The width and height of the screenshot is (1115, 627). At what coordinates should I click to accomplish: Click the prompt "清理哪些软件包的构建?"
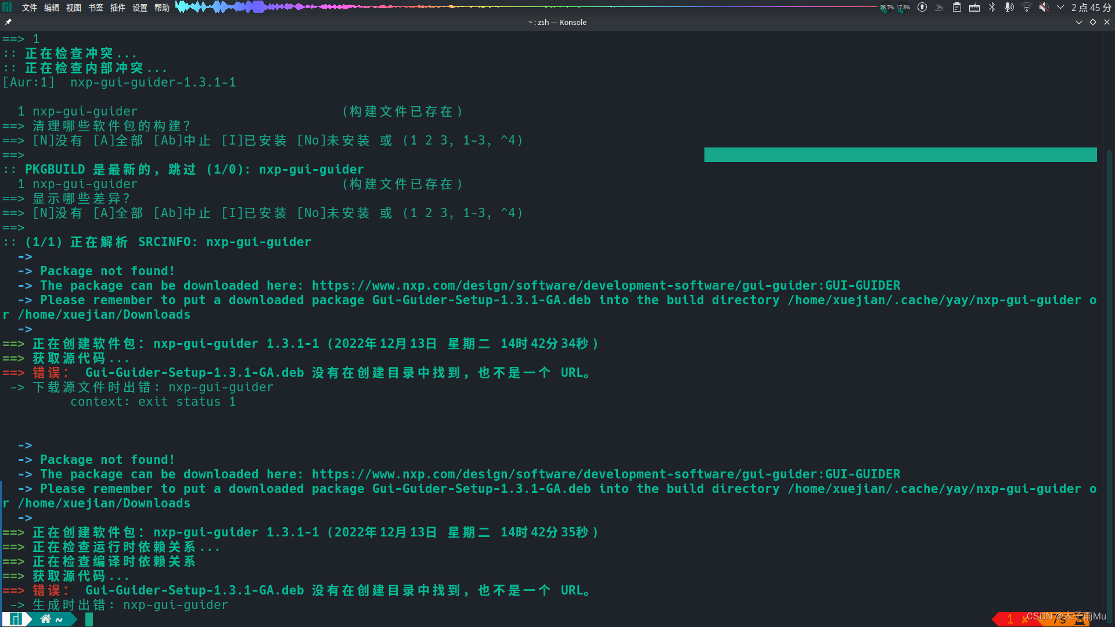pyautogui.click(x=111, y=126)
